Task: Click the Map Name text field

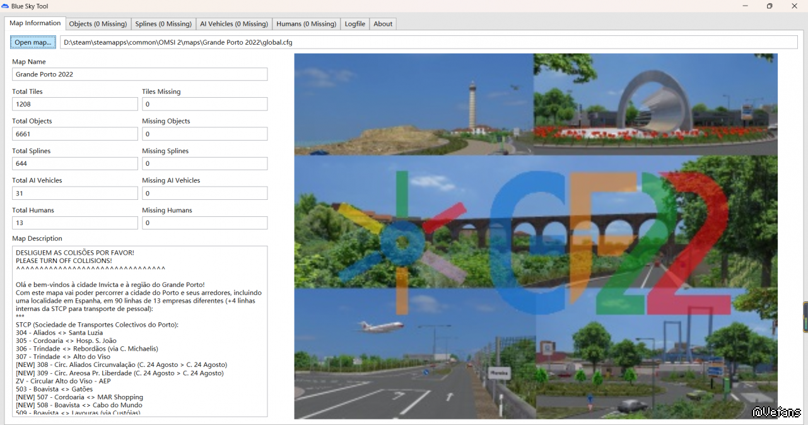Action: pos(139,74)
